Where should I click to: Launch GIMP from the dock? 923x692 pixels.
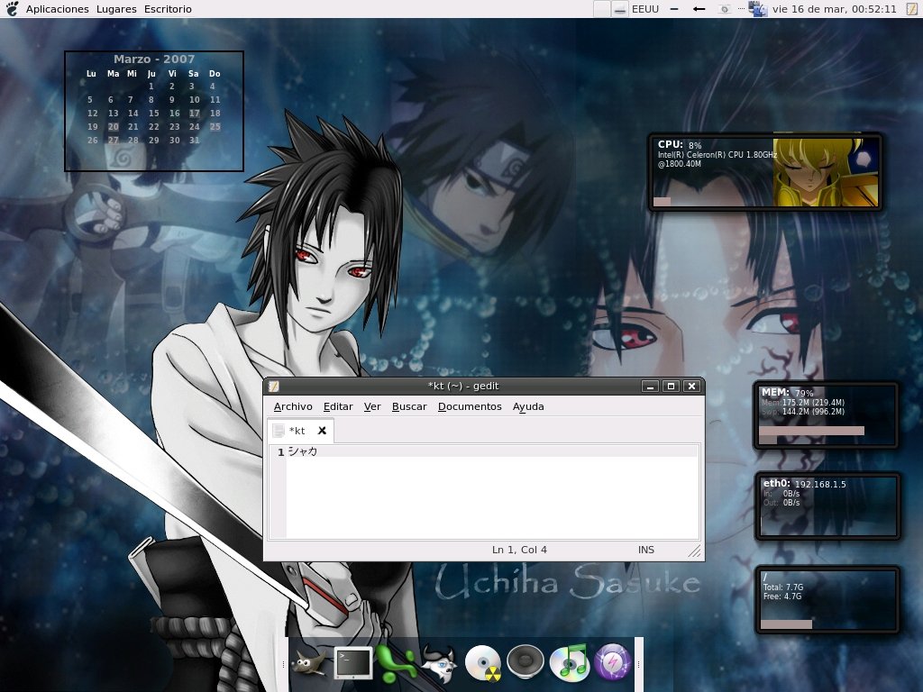tap(310, 662)
